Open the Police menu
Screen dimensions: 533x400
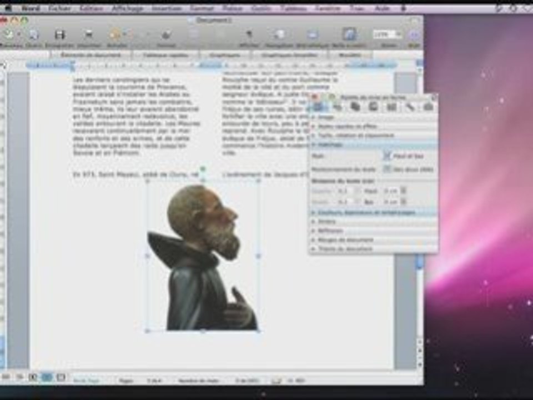point(233,8)
